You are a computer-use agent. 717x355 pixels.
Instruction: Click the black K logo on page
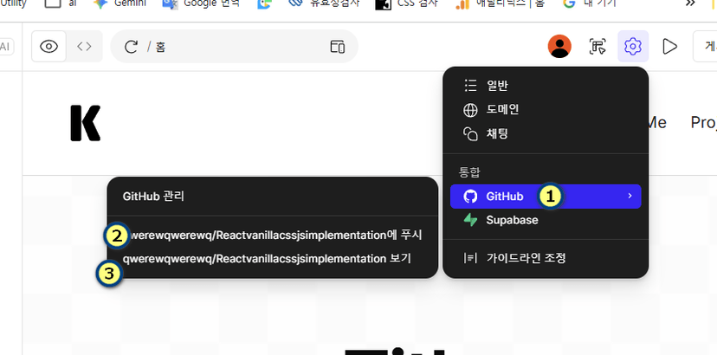[x=86, y=123]
